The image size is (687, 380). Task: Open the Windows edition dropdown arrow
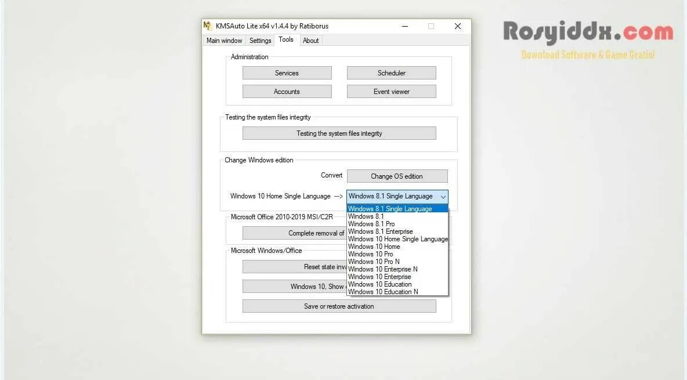[x=442, y=196]
